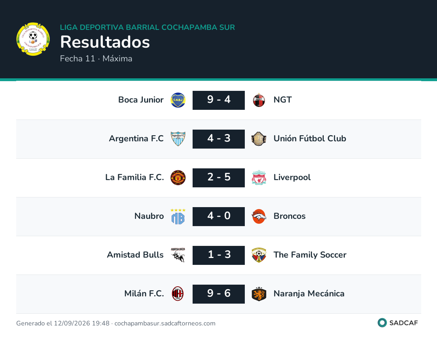
Task: Click the NGT red-black team badge
Action: pyautogui.click(x=259, y=100)
